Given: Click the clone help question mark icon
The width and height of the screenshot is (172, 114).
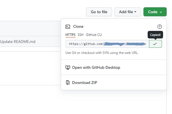Looking at the screenshot, I should (159, 27).
